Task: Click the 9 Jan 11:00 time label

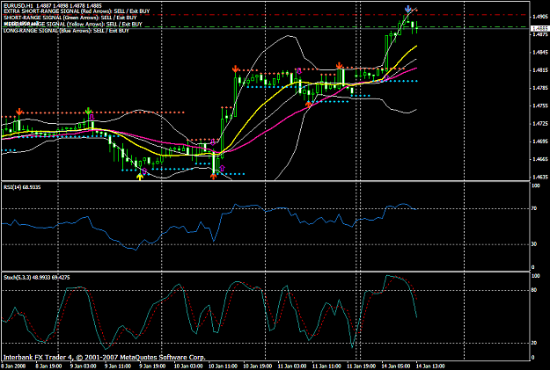Action: tap(118, 366)
